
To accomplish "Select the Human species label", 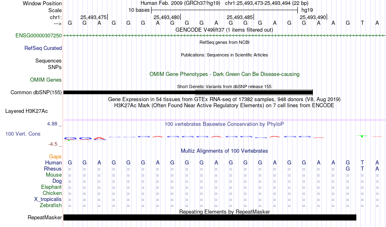I will click(53, 162).
